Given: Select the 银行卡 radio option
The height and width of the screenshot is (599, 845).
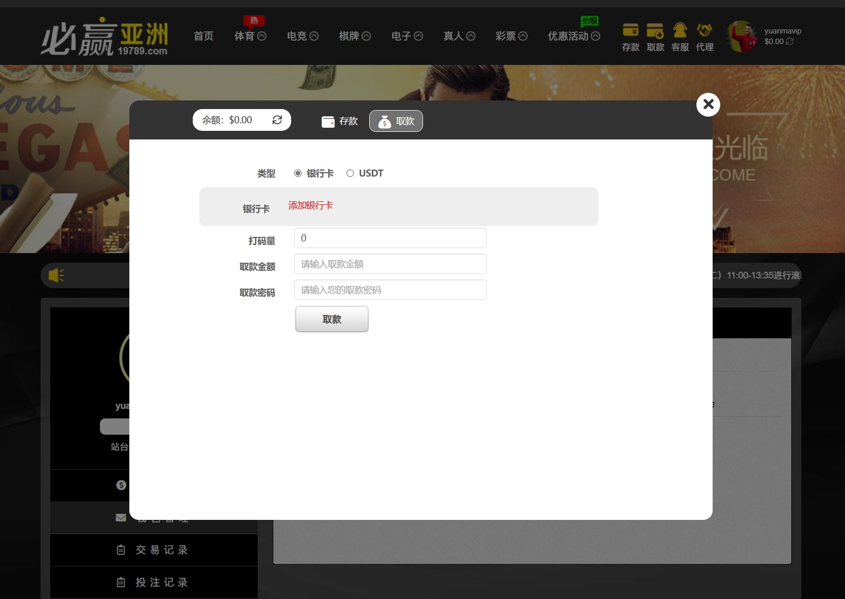Looking at the screenshot, I should click(298, 173).
